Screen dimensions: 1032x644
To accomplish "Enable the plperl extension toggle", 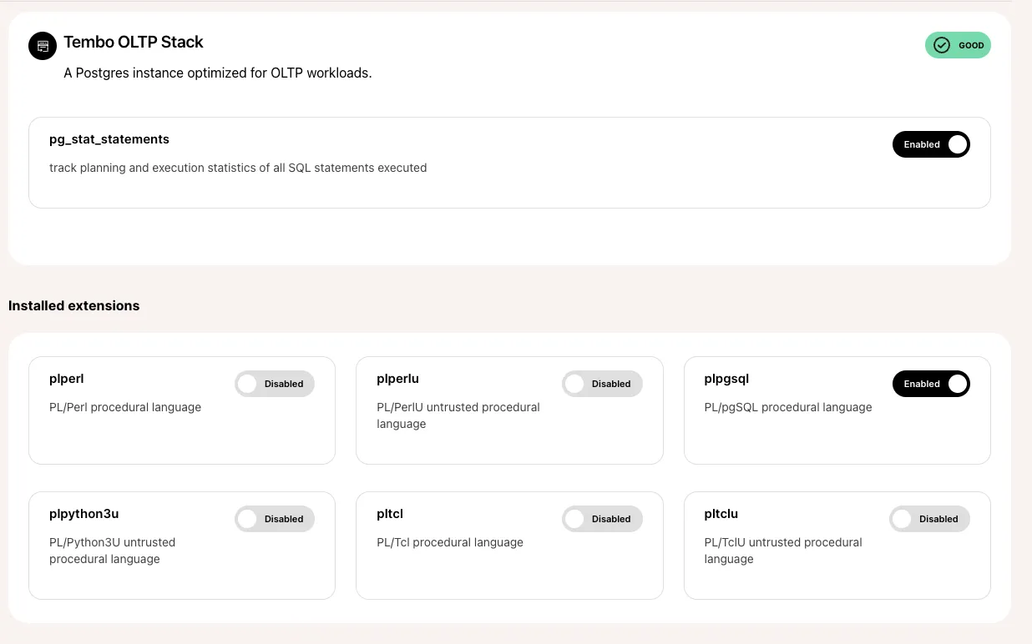I will (275, 384).
